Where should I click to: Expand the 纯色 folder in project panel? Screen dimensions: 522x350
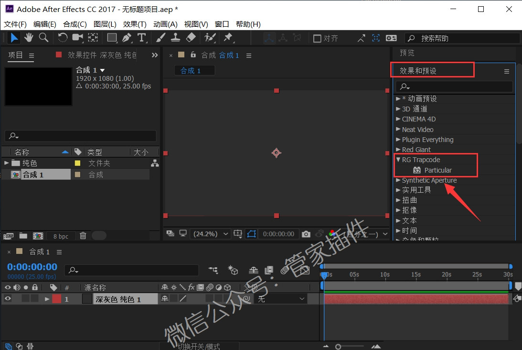pos(7,163)
